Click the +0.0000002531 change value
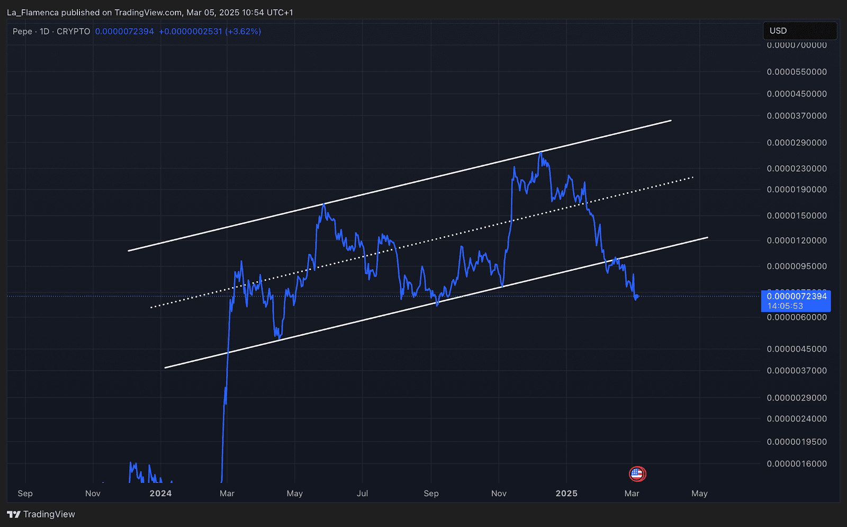 pos(191,31)
